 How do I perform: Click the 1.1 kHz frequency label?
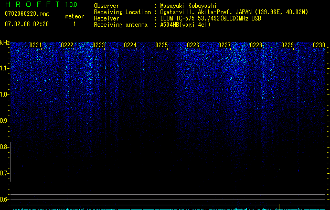point(4,68)
